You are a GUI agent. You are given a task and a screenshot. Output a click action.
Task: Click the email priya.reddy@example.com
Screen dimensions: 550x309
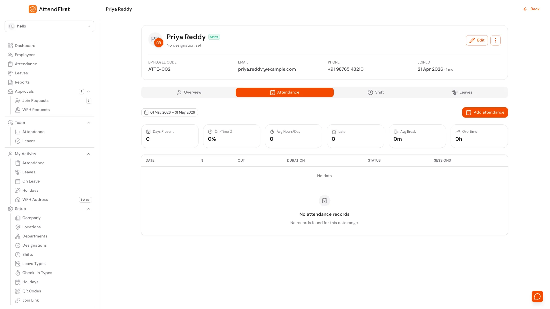tap(267, 69)
